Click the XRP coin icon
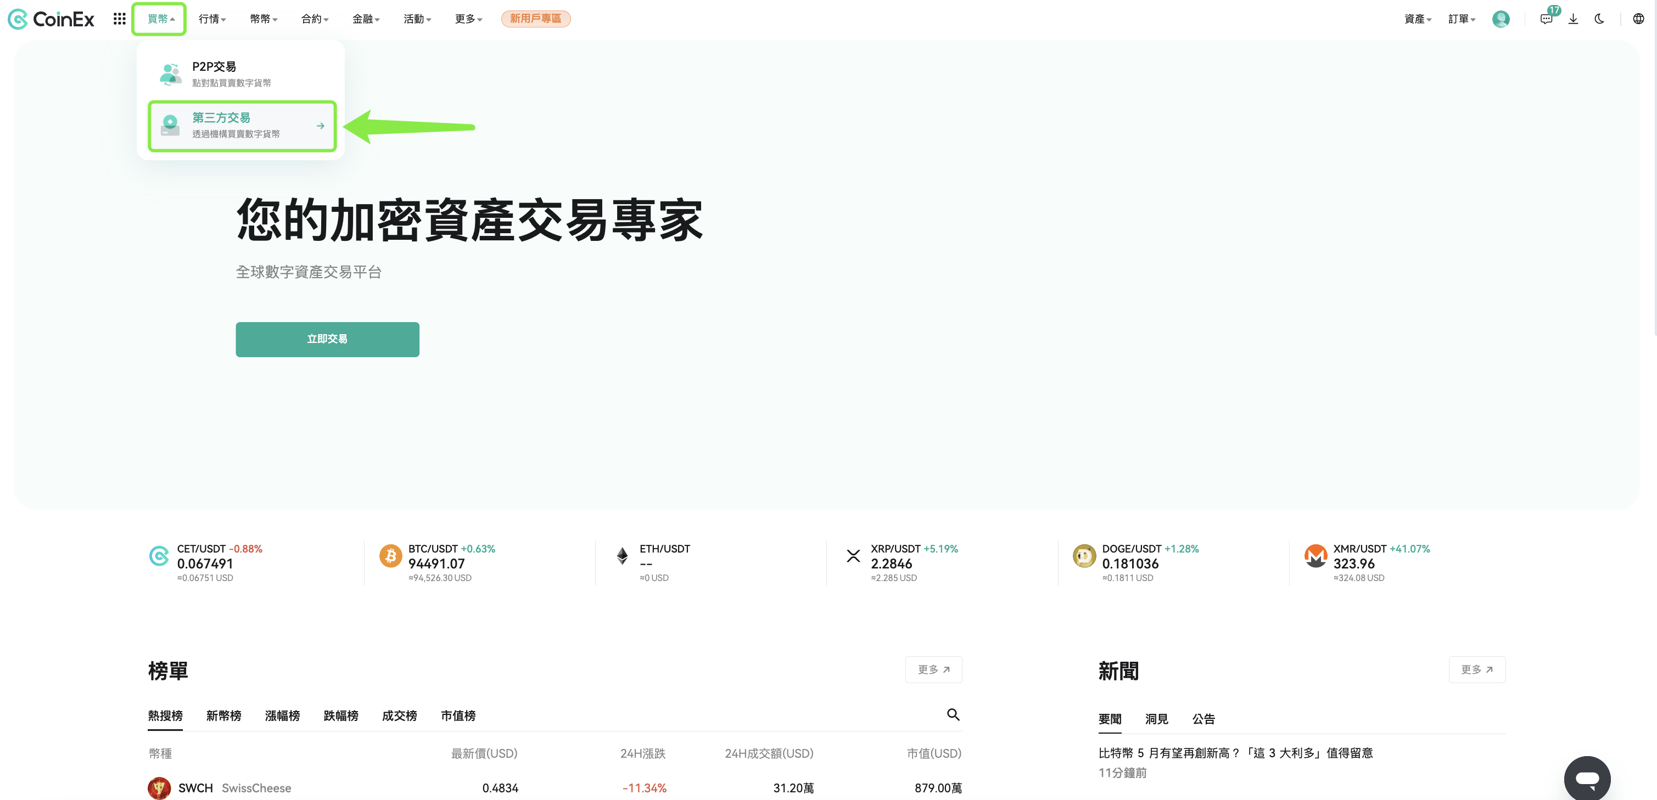Viewport: 1657px width, 800px height. click(x=853, y=556)
